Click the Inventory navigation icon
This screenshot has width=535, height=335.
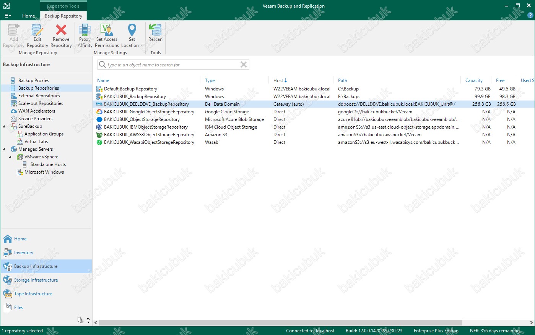tap(8, 253)
